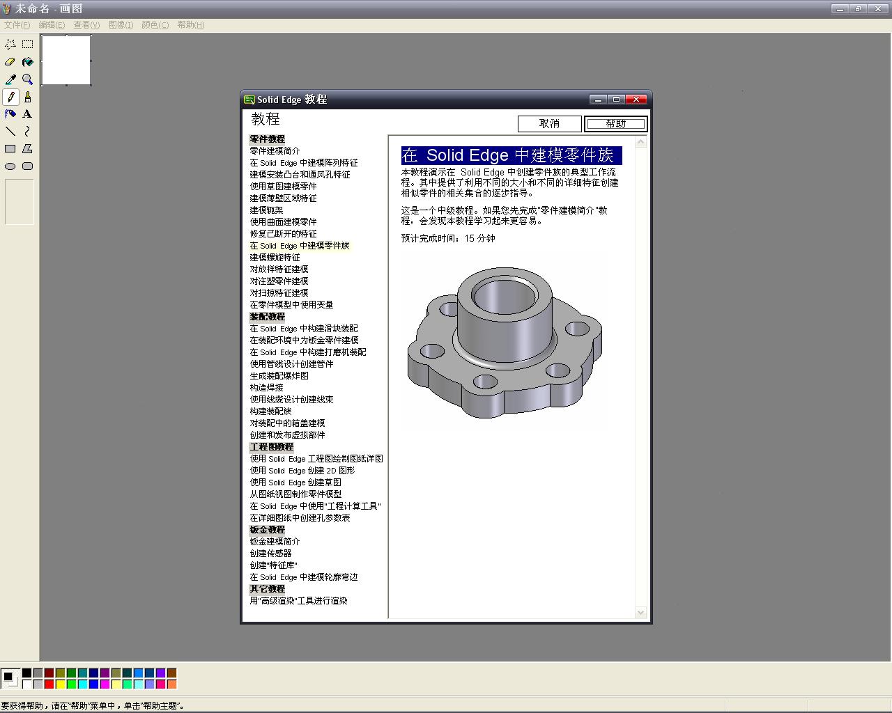Choose the Brush tool

coord(28,97)
